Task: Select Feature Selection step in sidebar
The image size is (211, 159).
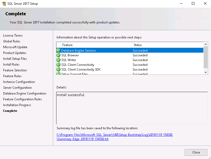Action: 15,70
